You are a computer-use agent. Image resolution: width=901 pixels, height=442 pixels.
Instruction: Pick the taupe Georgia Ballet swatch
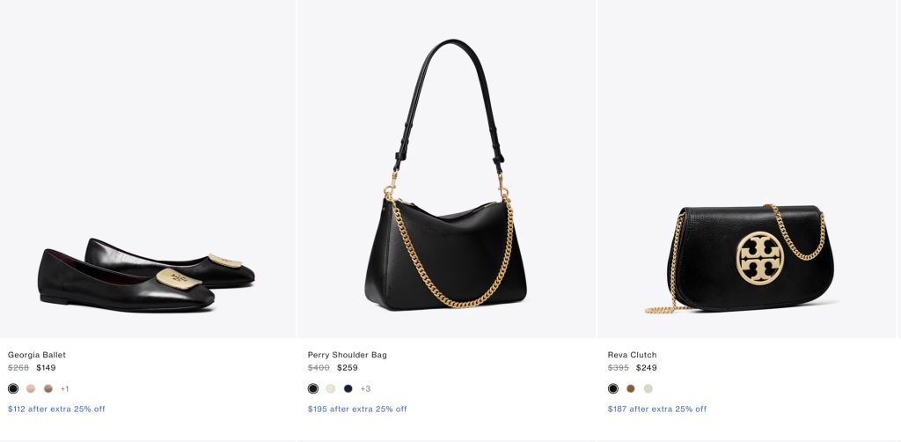pos(48,388)
